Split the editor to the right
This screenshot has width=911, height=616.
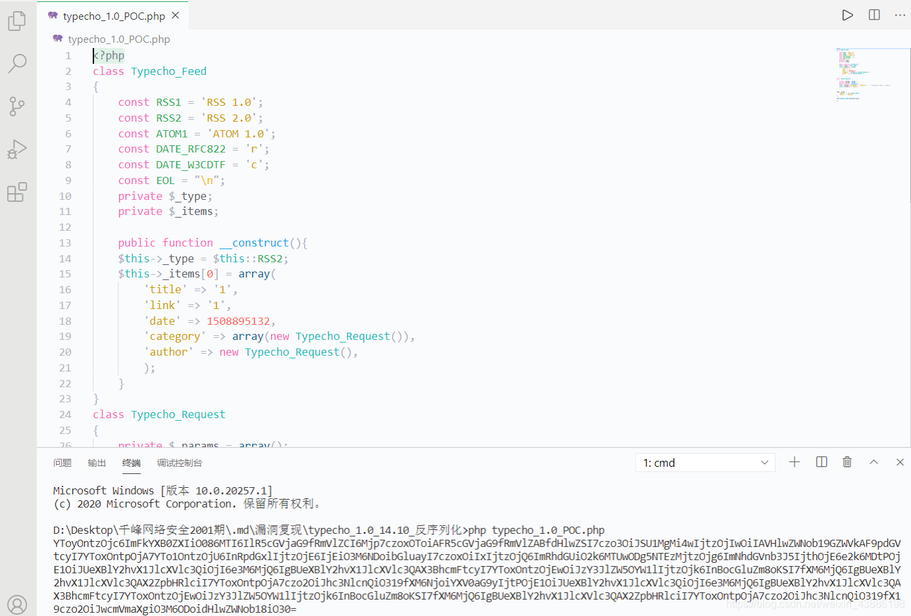pos(874,15)
